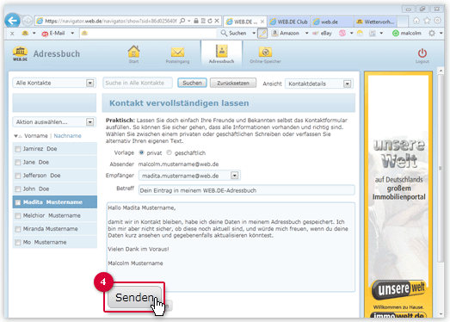Open the eBay toolbar shortcut

click(x=323, y=34)
